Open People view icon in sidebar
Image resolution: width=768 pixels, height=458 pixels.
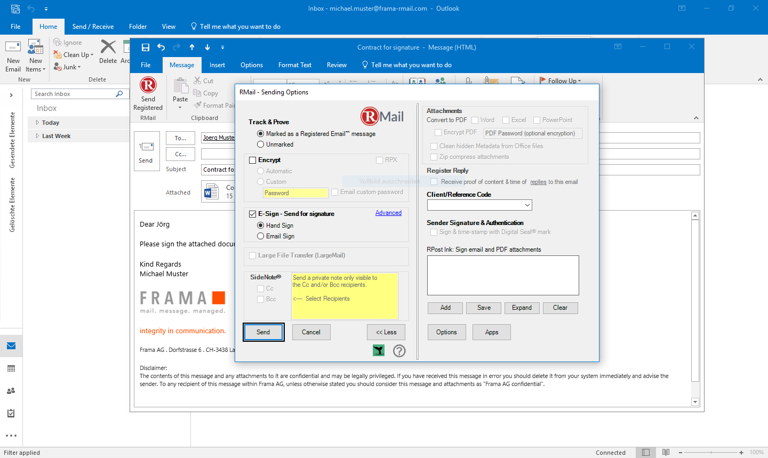(x=11, y=391)
